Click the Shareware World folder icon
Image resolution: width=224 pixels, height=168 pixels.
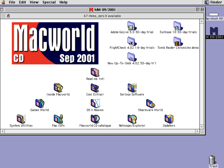click(150, 104)
